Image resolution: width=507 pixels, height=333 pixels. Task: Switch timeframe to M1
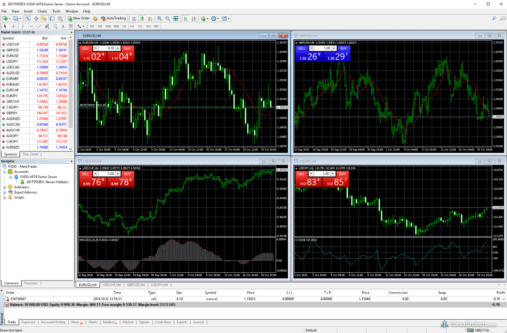(x=92, y=26)
